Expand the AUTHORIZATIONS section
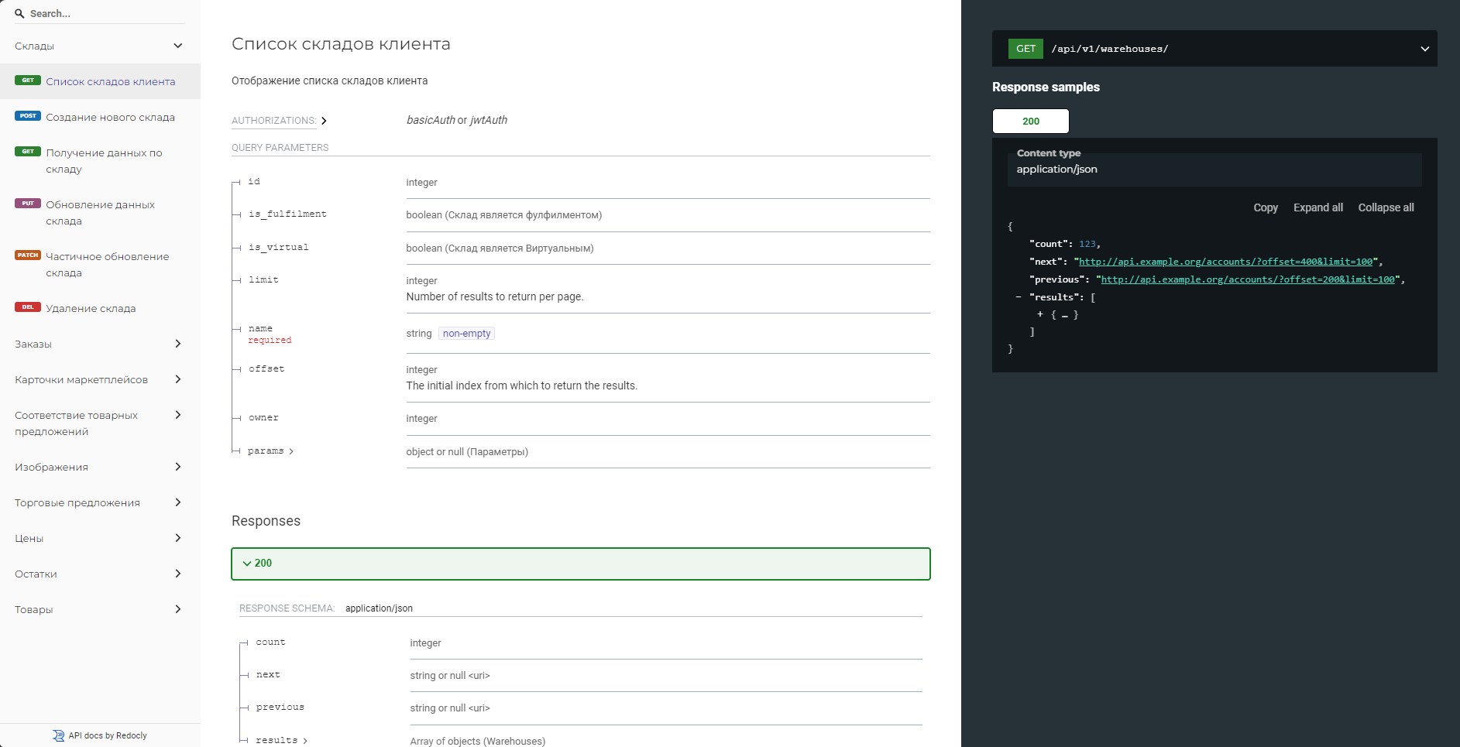This screenshot has width=1460, height=747. tap(324, 121)
